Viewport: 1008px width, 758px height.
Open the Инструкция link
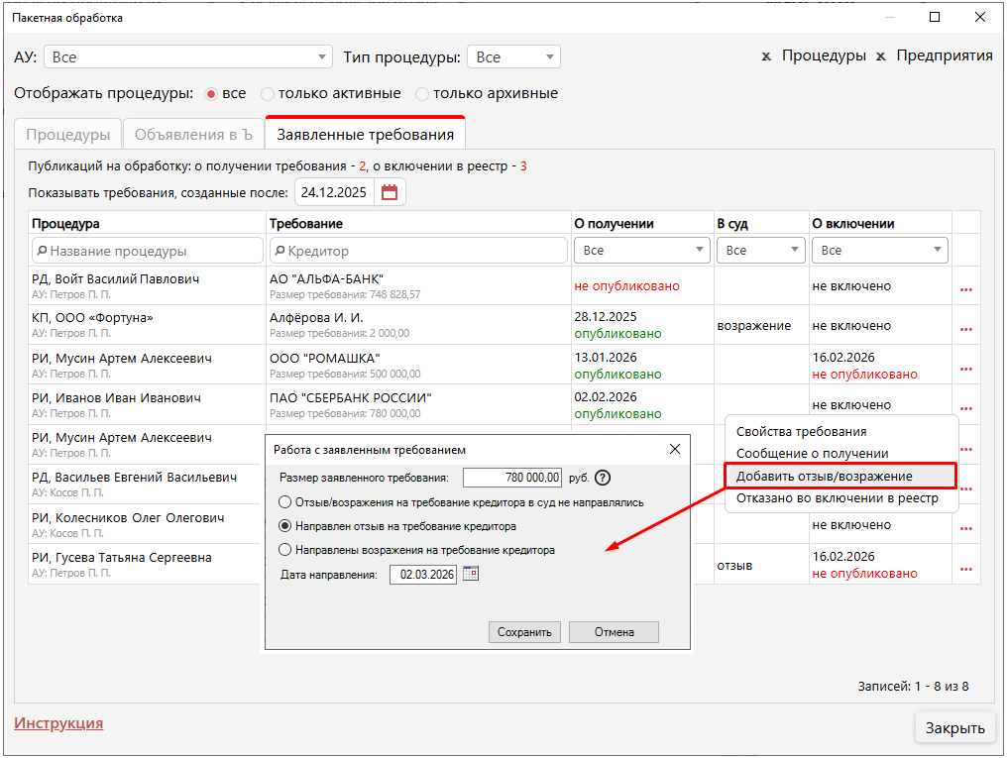pyautogui.click(x=58, y=723)
